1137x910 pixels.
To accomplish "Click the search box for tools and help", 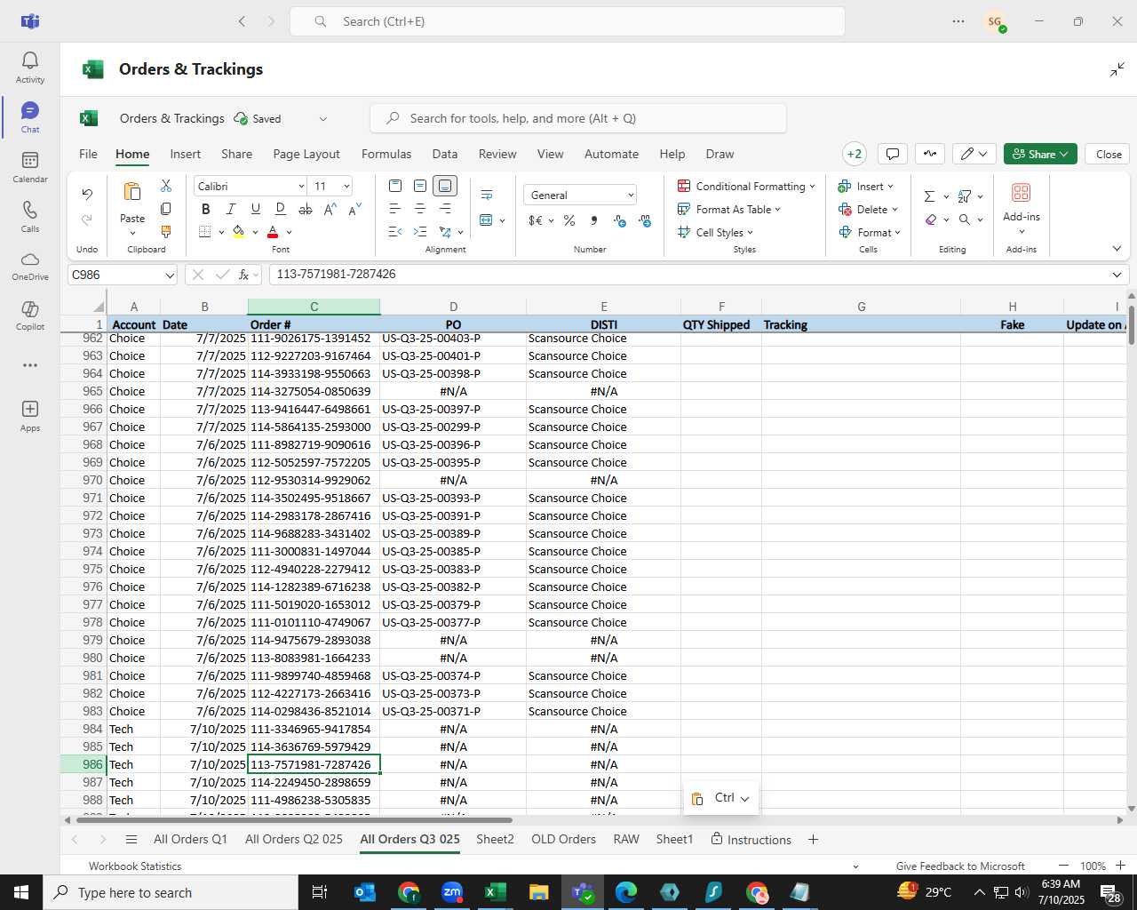I will [578, 118].
